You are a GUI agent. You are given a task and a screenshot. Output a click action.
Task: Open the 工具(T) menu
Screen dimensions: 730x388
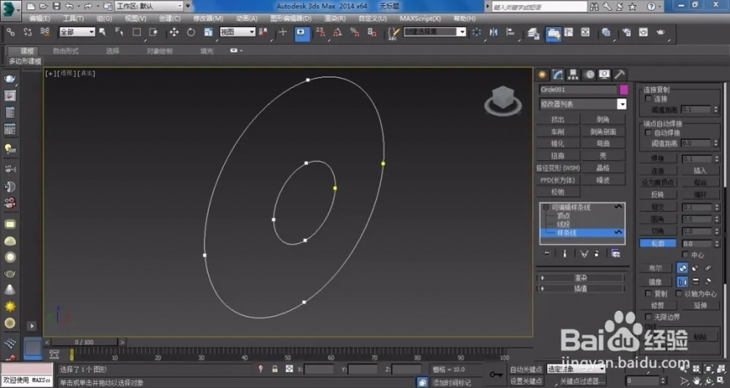[73, 19]
